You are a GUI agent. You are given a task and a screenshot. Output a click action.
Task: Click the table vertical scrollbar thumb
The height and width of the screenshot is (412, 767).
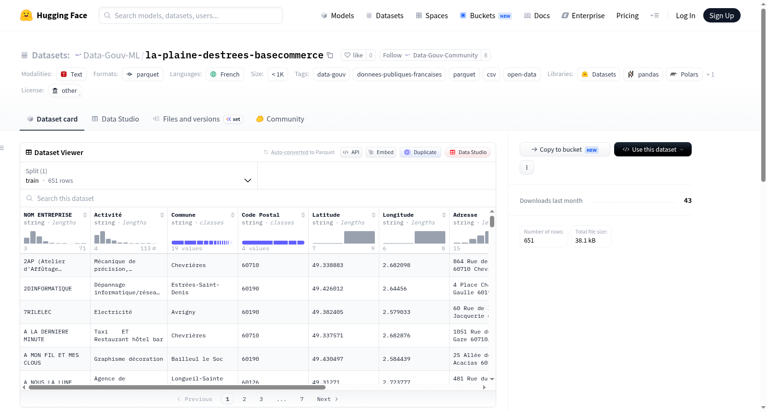point(492,222)
